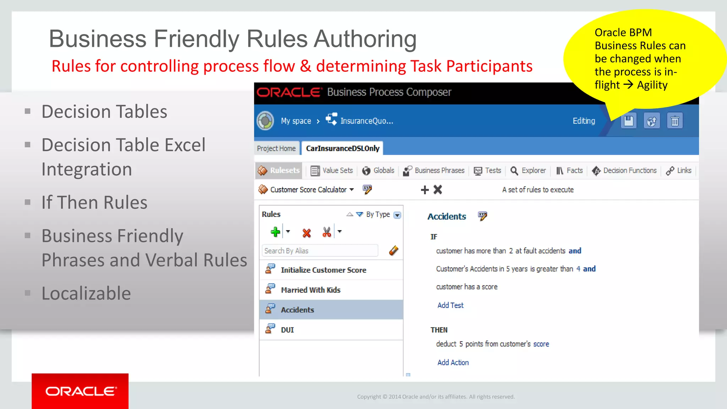Expand Customer Score Calculator ruleset dropdown
The height and width of the screenshot is (409, 727).
coord(352,190)
